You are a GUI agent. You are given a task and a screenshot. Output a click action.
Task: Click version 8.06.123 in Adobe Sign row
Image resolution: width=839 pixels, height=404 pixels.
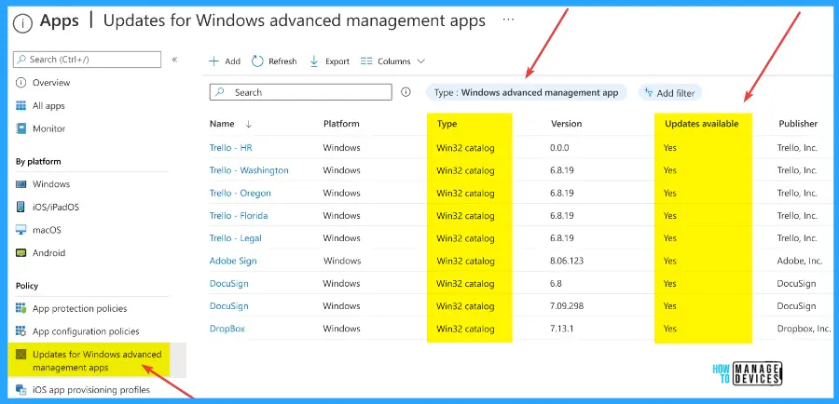tap(567, 261)
